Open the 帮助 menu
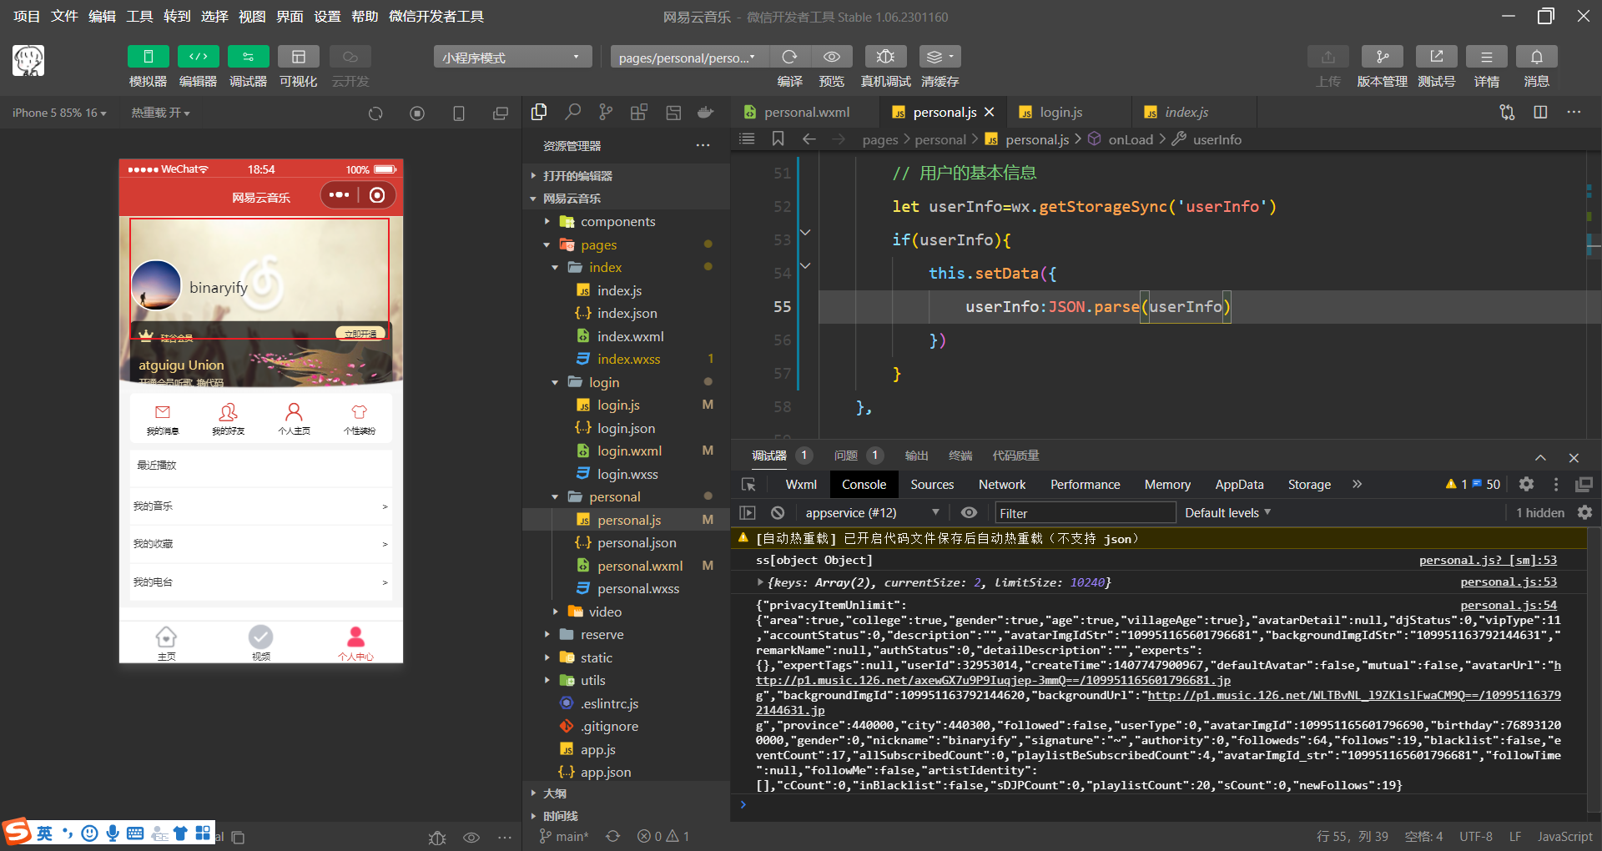The height and width of the screenshot is (851, 1602). (365, 16)
